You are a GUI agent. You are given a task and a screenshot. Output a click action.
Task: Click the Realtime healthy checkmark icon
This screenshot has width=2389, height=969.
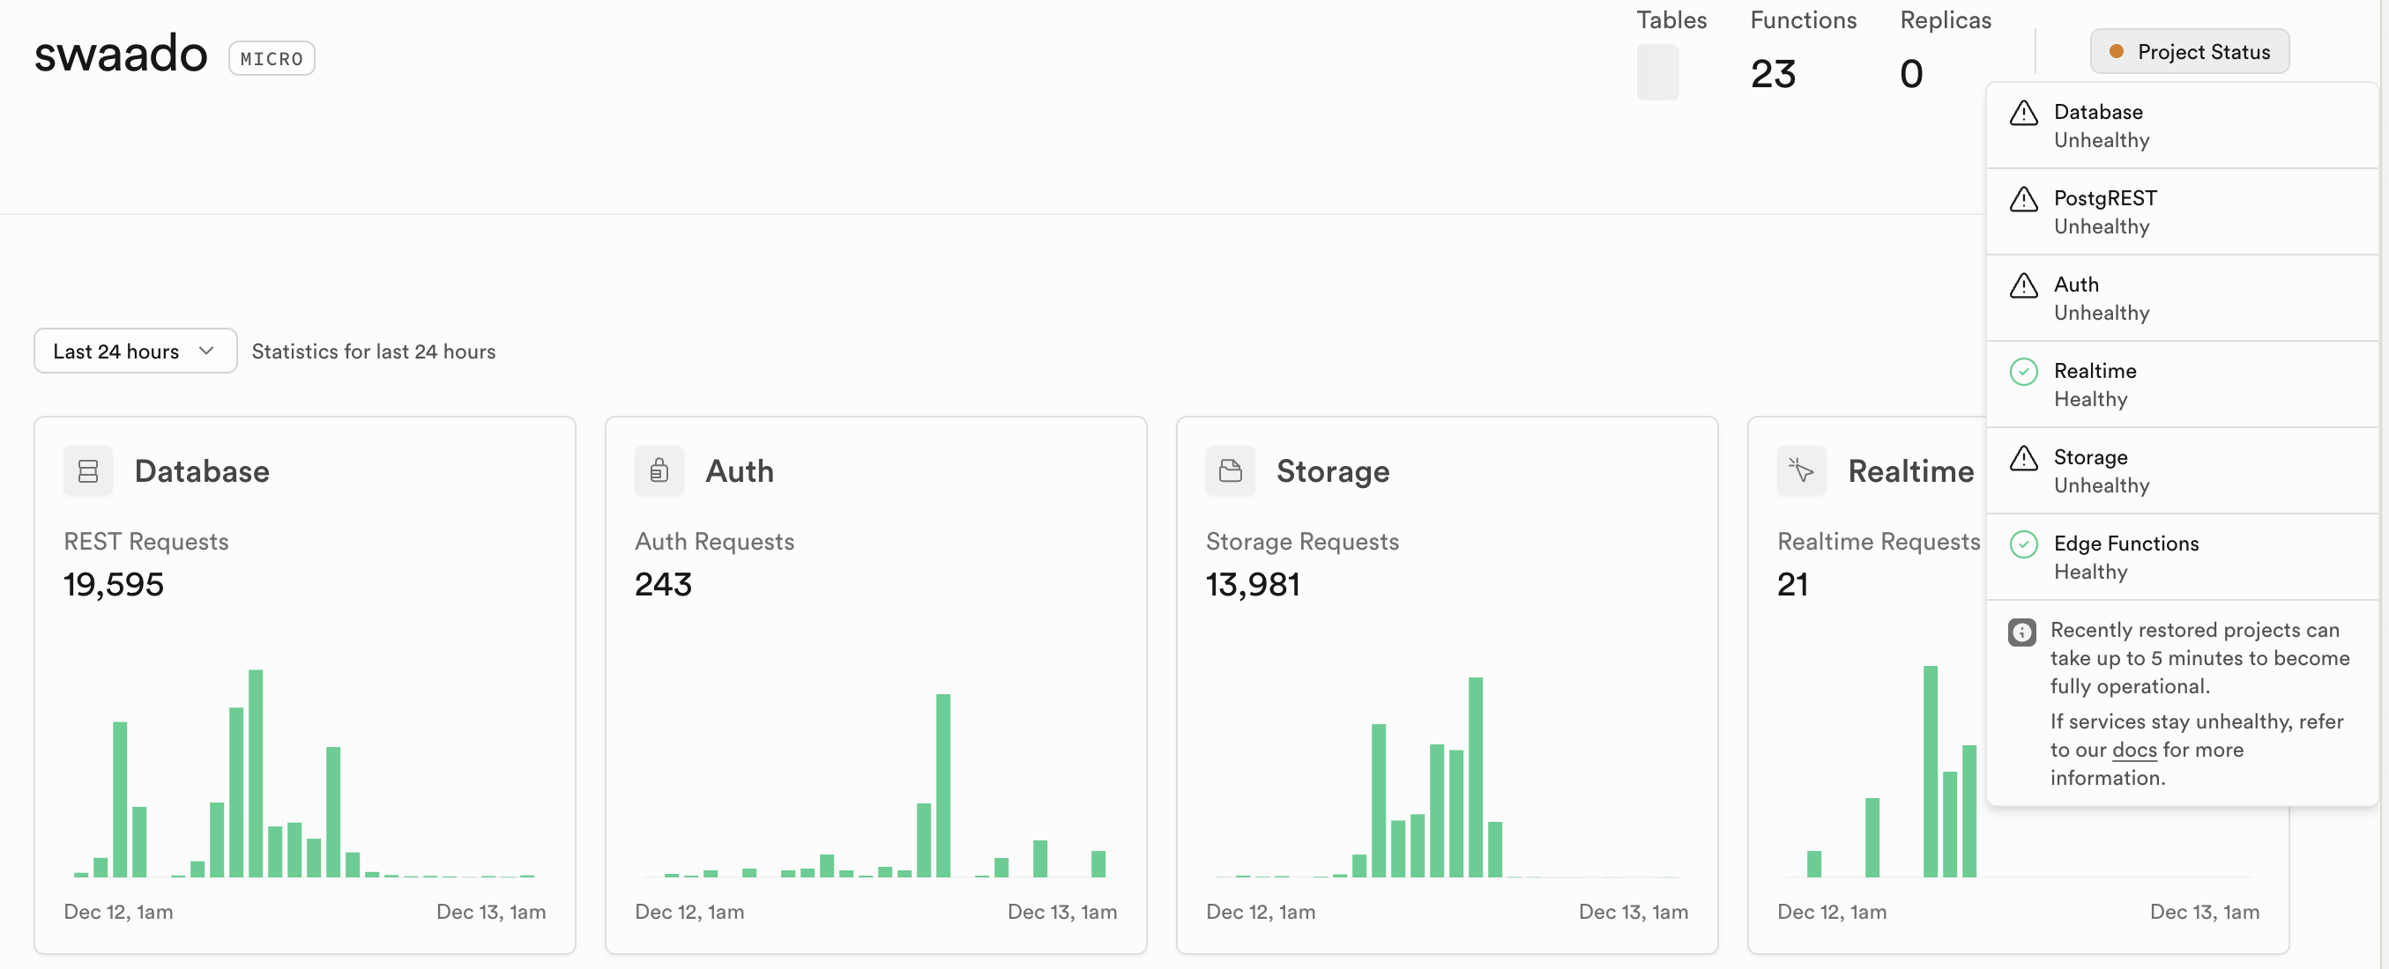pos(2024,372)
